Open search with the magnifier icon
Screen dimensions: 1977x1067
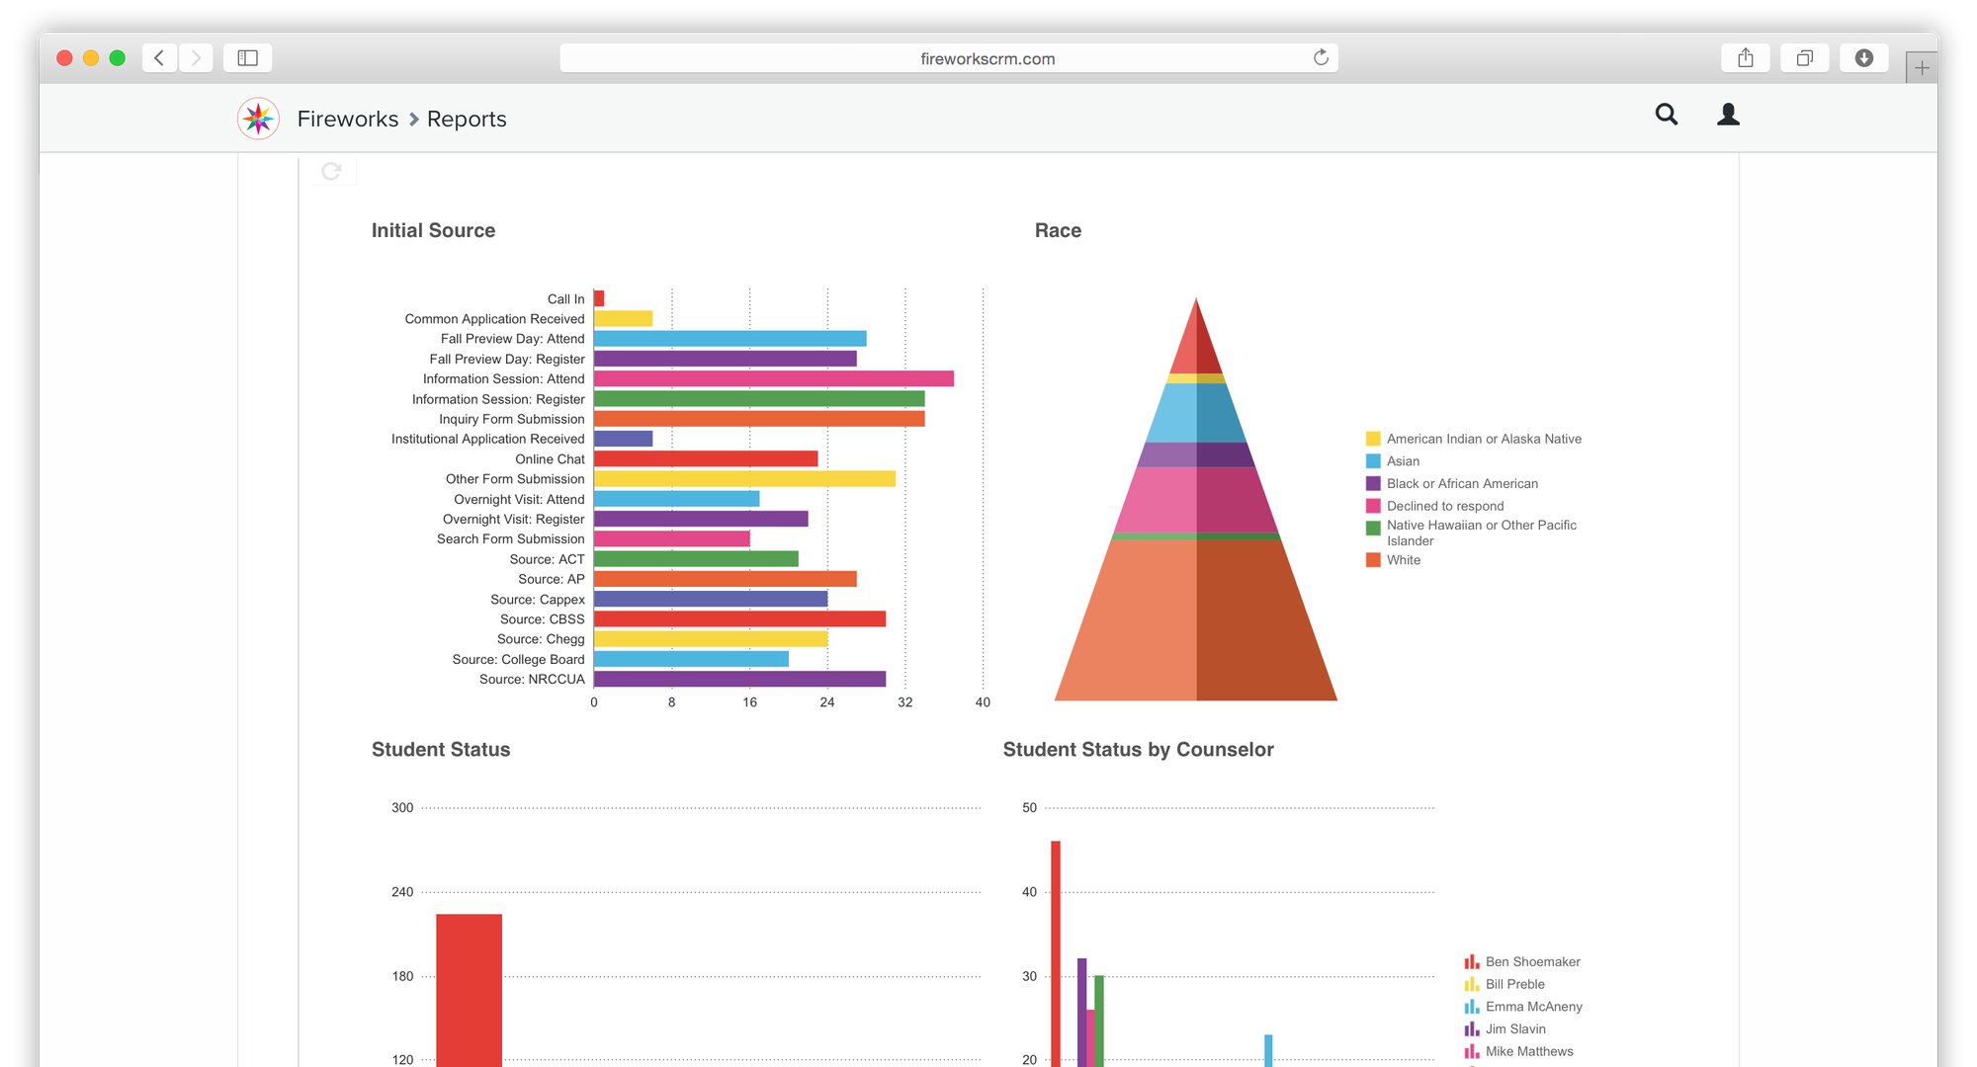click(1667, 115)
